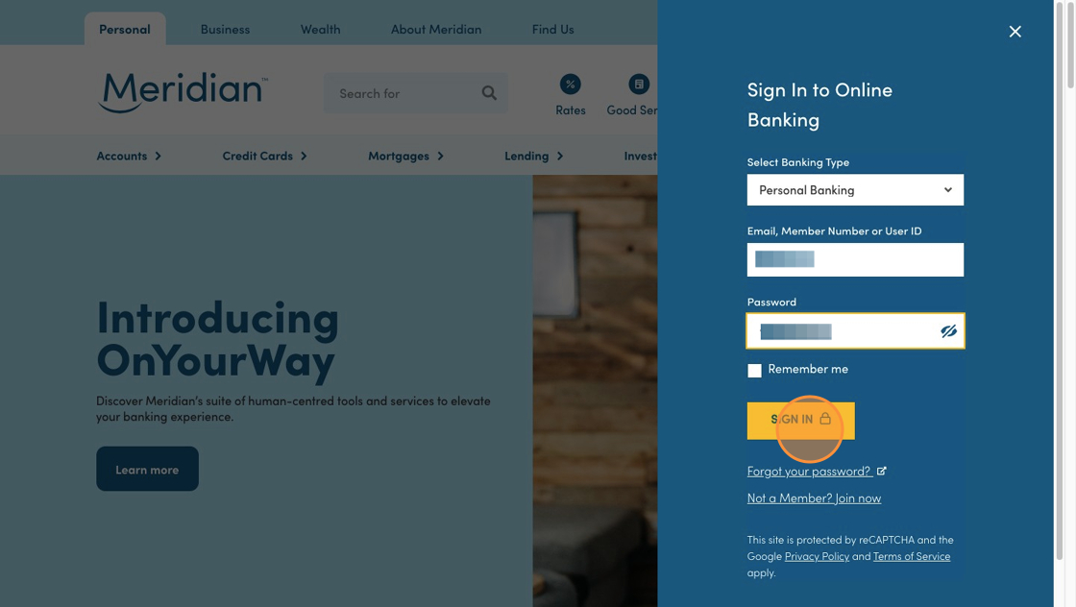Expand the Mortgages menu
This screenshot has height=607, width=1076.
point(405,156)
